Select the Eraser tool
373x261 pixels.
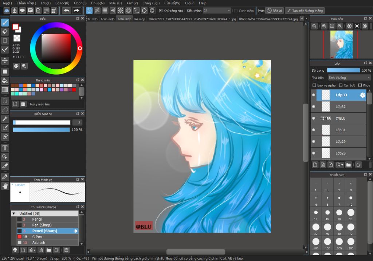[5, 31]
